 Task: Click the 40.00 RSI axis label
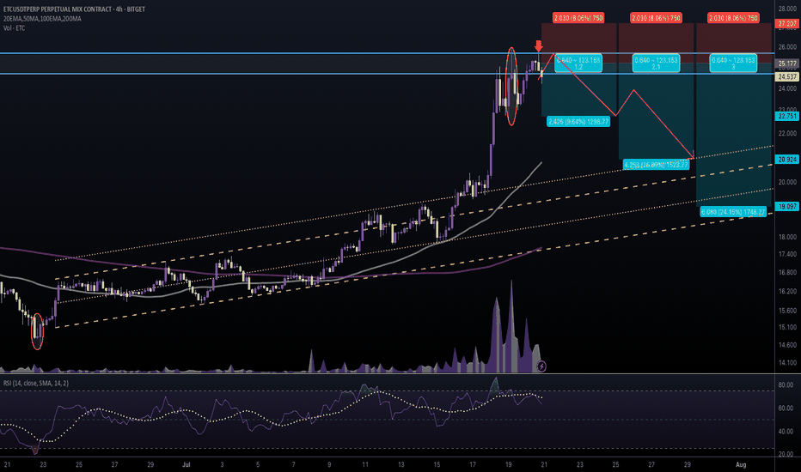(x=786, y=431)
